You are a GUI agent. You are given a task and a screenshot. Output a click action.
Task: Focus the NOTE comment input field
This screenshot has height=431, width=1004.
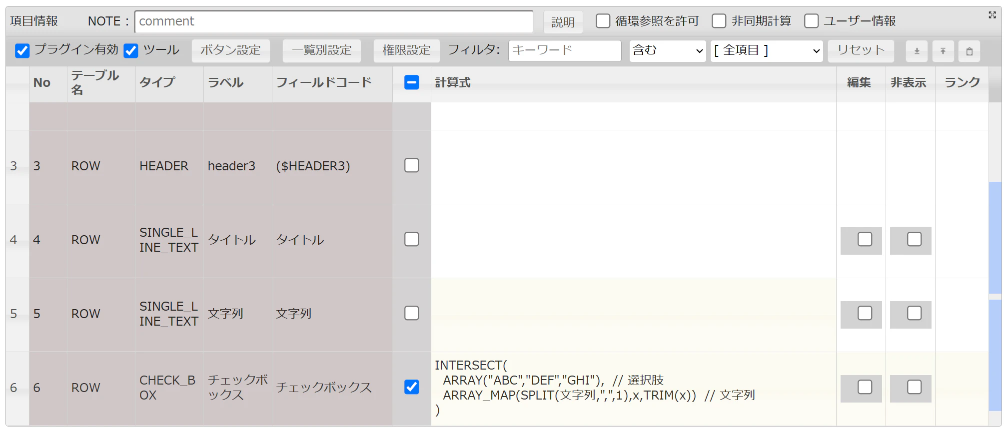(x=334, y=21)
